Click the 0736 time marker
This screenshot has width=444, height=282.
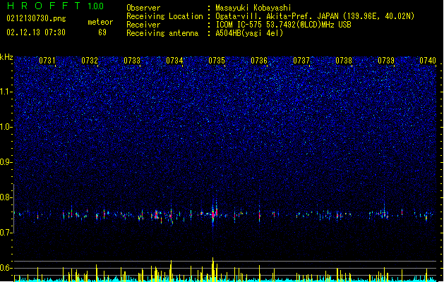pos(259,61)
